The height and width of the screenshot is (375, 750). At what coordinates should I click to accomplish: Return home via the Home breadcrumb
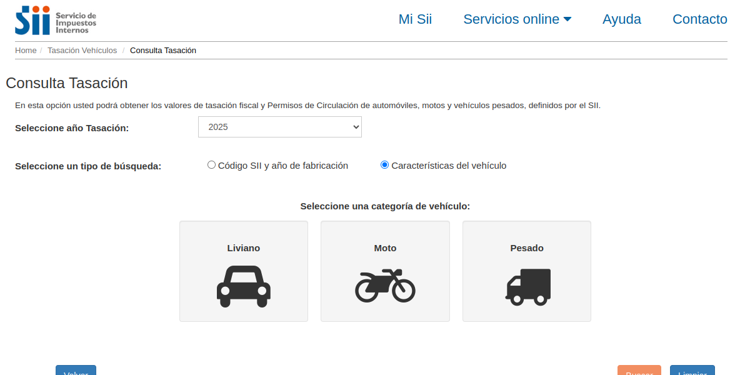pos(26,50)
